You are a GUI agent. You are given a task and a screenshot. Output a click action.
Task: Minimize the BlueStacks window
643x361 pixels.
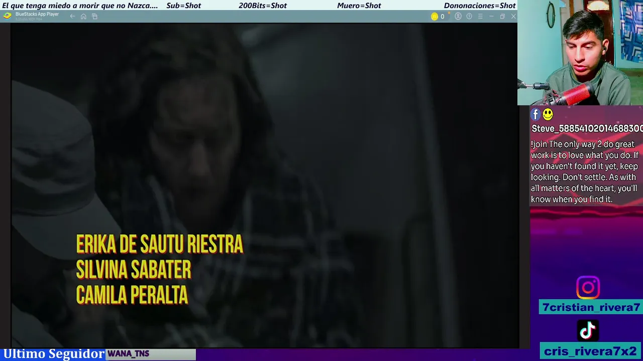coord(491,17)
